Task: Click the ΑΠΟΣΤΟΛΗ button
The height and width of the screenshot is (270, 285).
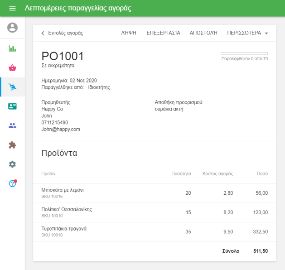Action: (203, 33)
